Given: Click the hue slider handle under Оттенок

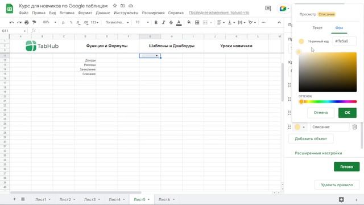Looking at the screenshot, I should [x=301, y=101].
